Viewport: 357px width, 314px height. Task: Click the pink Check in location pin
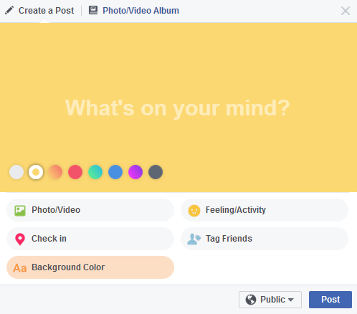point(20,239)
